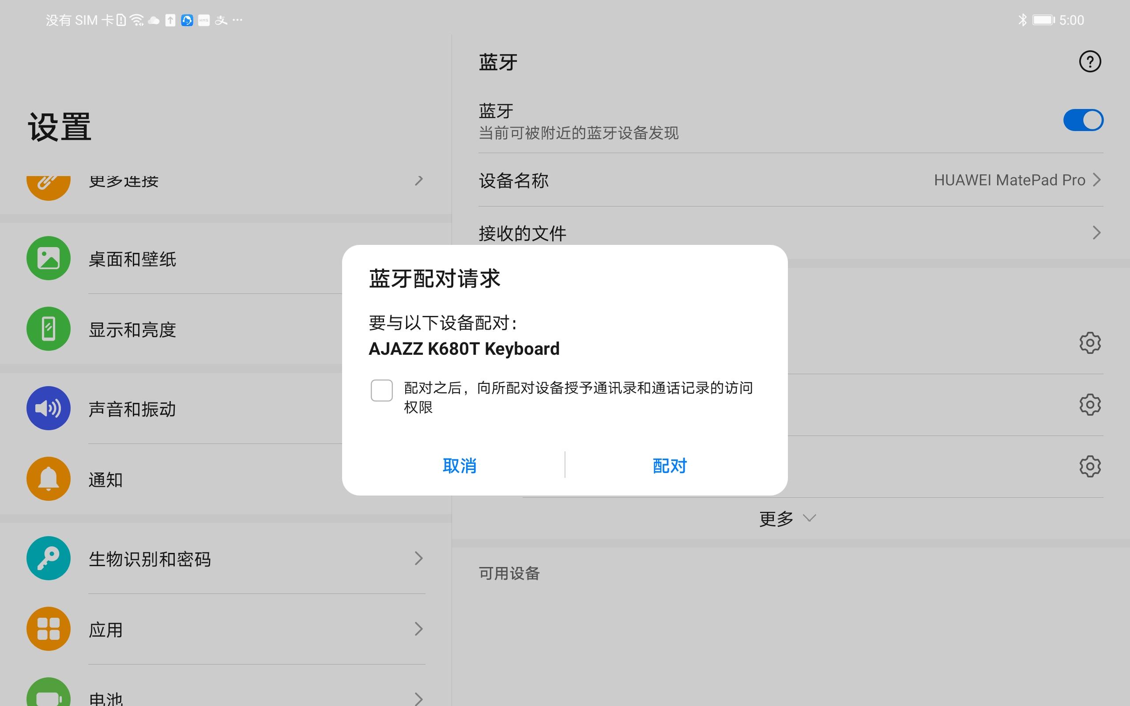The image size is (1130, 706).
Task: Open settings gear for second paired device
Action: tap(1090, 404)
